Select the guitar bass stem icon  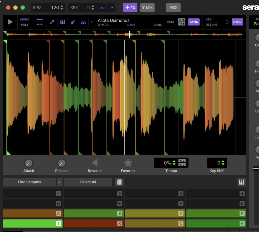(73, 22)
